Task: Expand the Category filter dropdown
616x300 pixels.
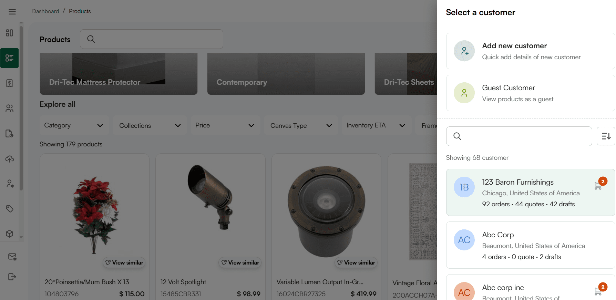Action: (x=74, y=125)
